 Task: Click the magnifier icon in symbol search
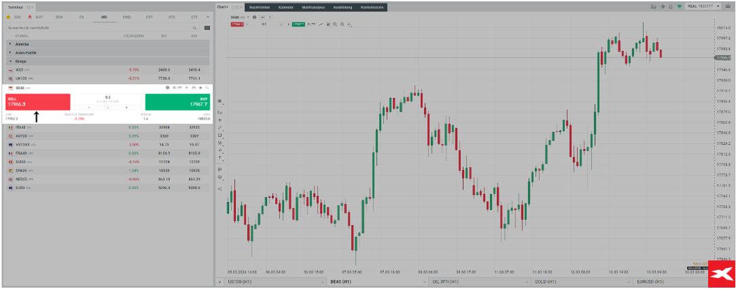(x=195, y=28)
